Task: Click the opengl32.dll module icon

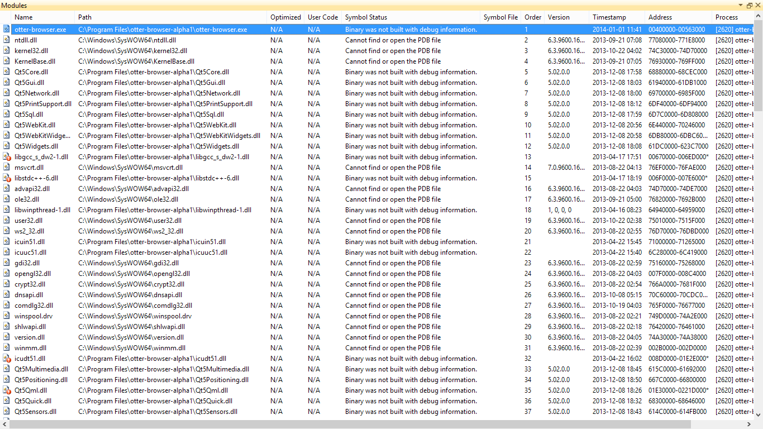Action: pyautogui.click(x=7, y=274)
